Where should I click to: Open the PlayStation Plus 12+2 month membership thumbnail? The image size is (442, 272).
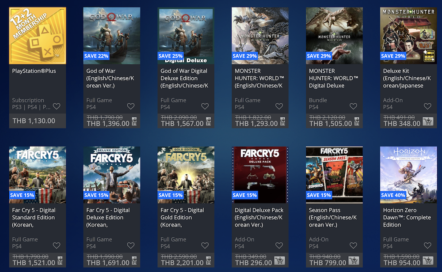pyautogui.click(x=38, y=35)
